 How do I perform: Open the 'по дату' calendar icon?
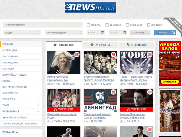coord(124,33)
